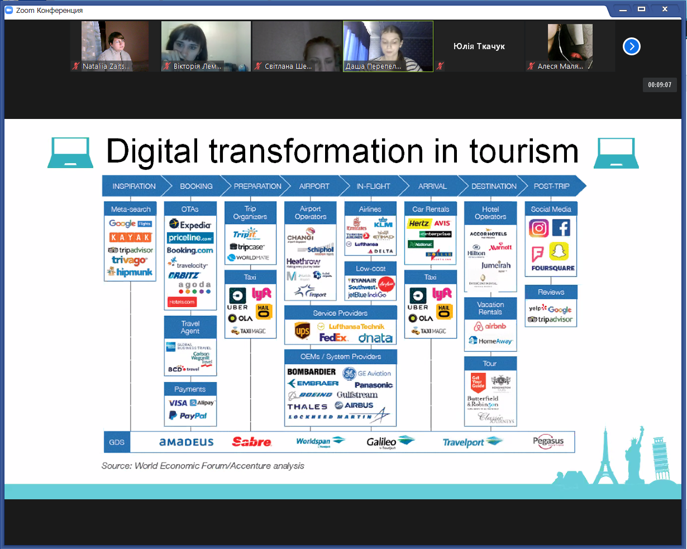The width and height of the screenshot is (687, 549).
Task: Click the POST-TRIP stage arrow on the slide
Action: 551,186
